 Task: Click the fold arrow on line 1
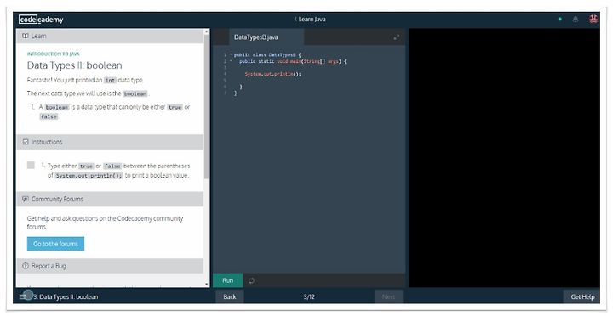pyautogui.click(x=231, y=55)
